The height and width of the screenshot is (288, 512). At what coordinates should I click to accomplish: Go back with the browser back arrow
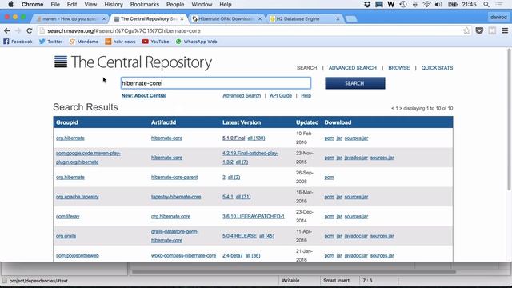click(x=7, y=30)
